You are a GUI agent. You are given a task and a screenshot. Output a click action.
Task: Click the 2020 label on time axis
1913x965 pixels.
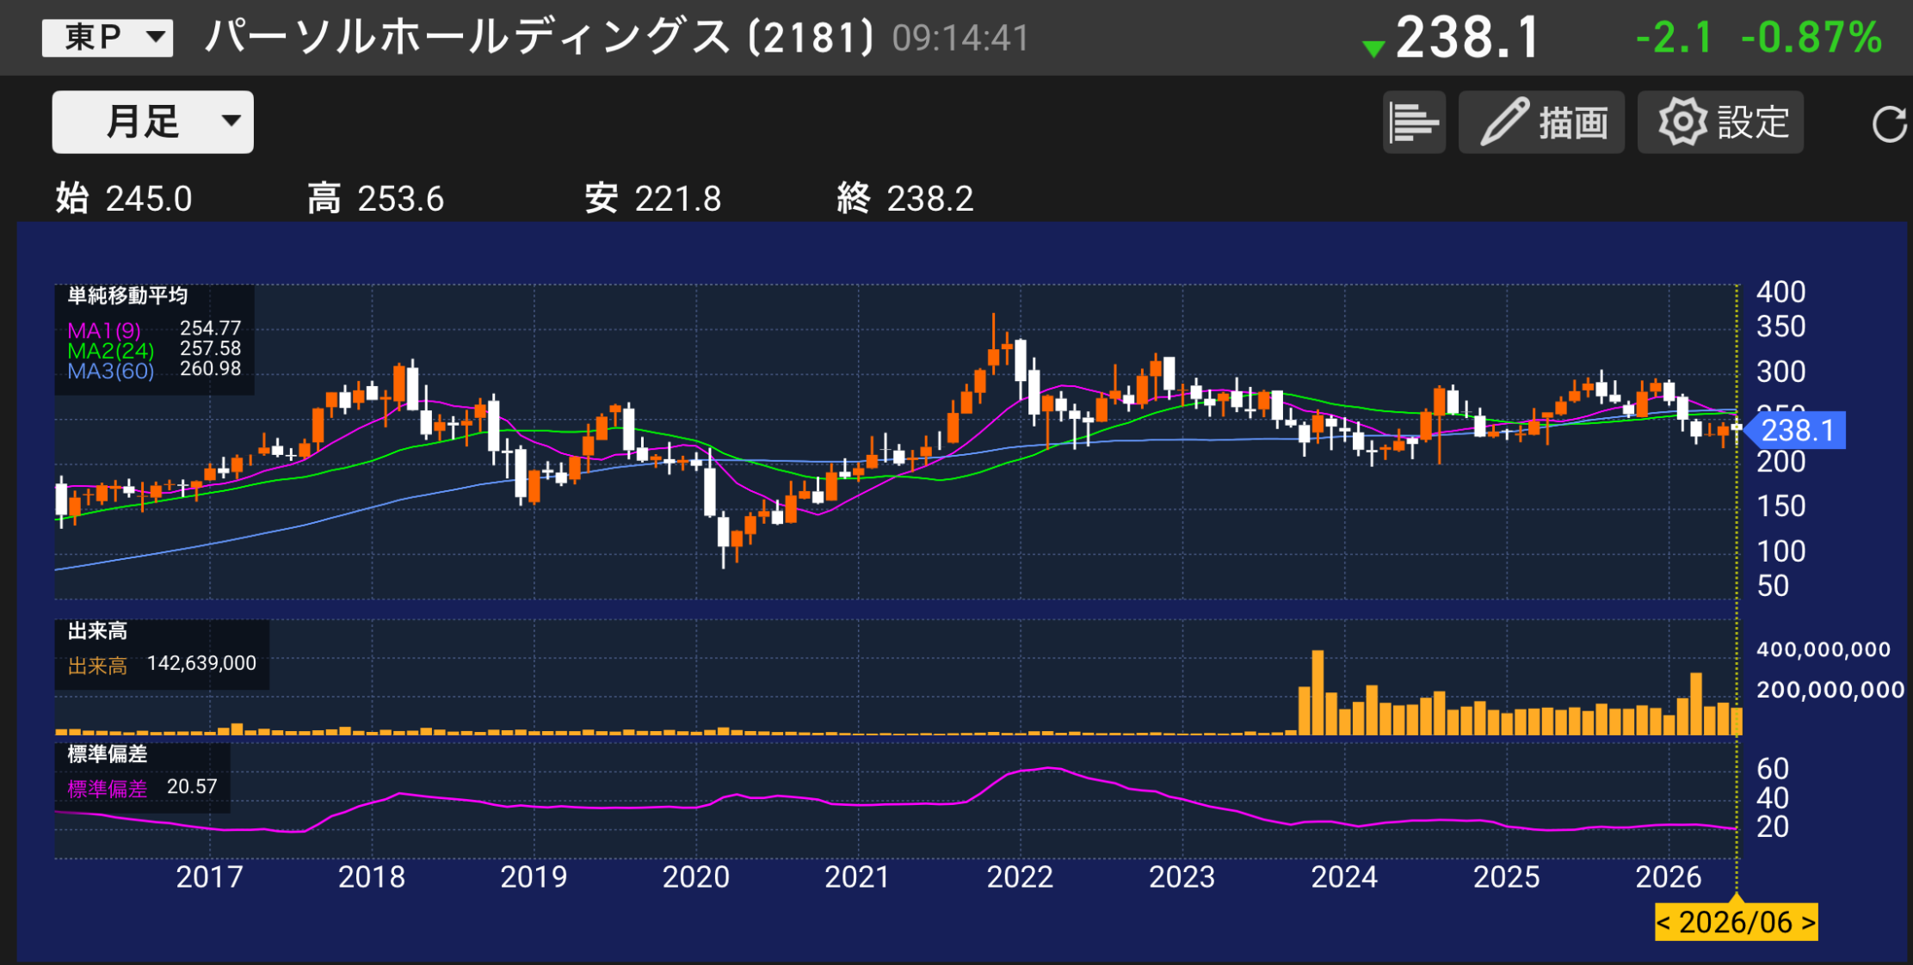[695, 877]
